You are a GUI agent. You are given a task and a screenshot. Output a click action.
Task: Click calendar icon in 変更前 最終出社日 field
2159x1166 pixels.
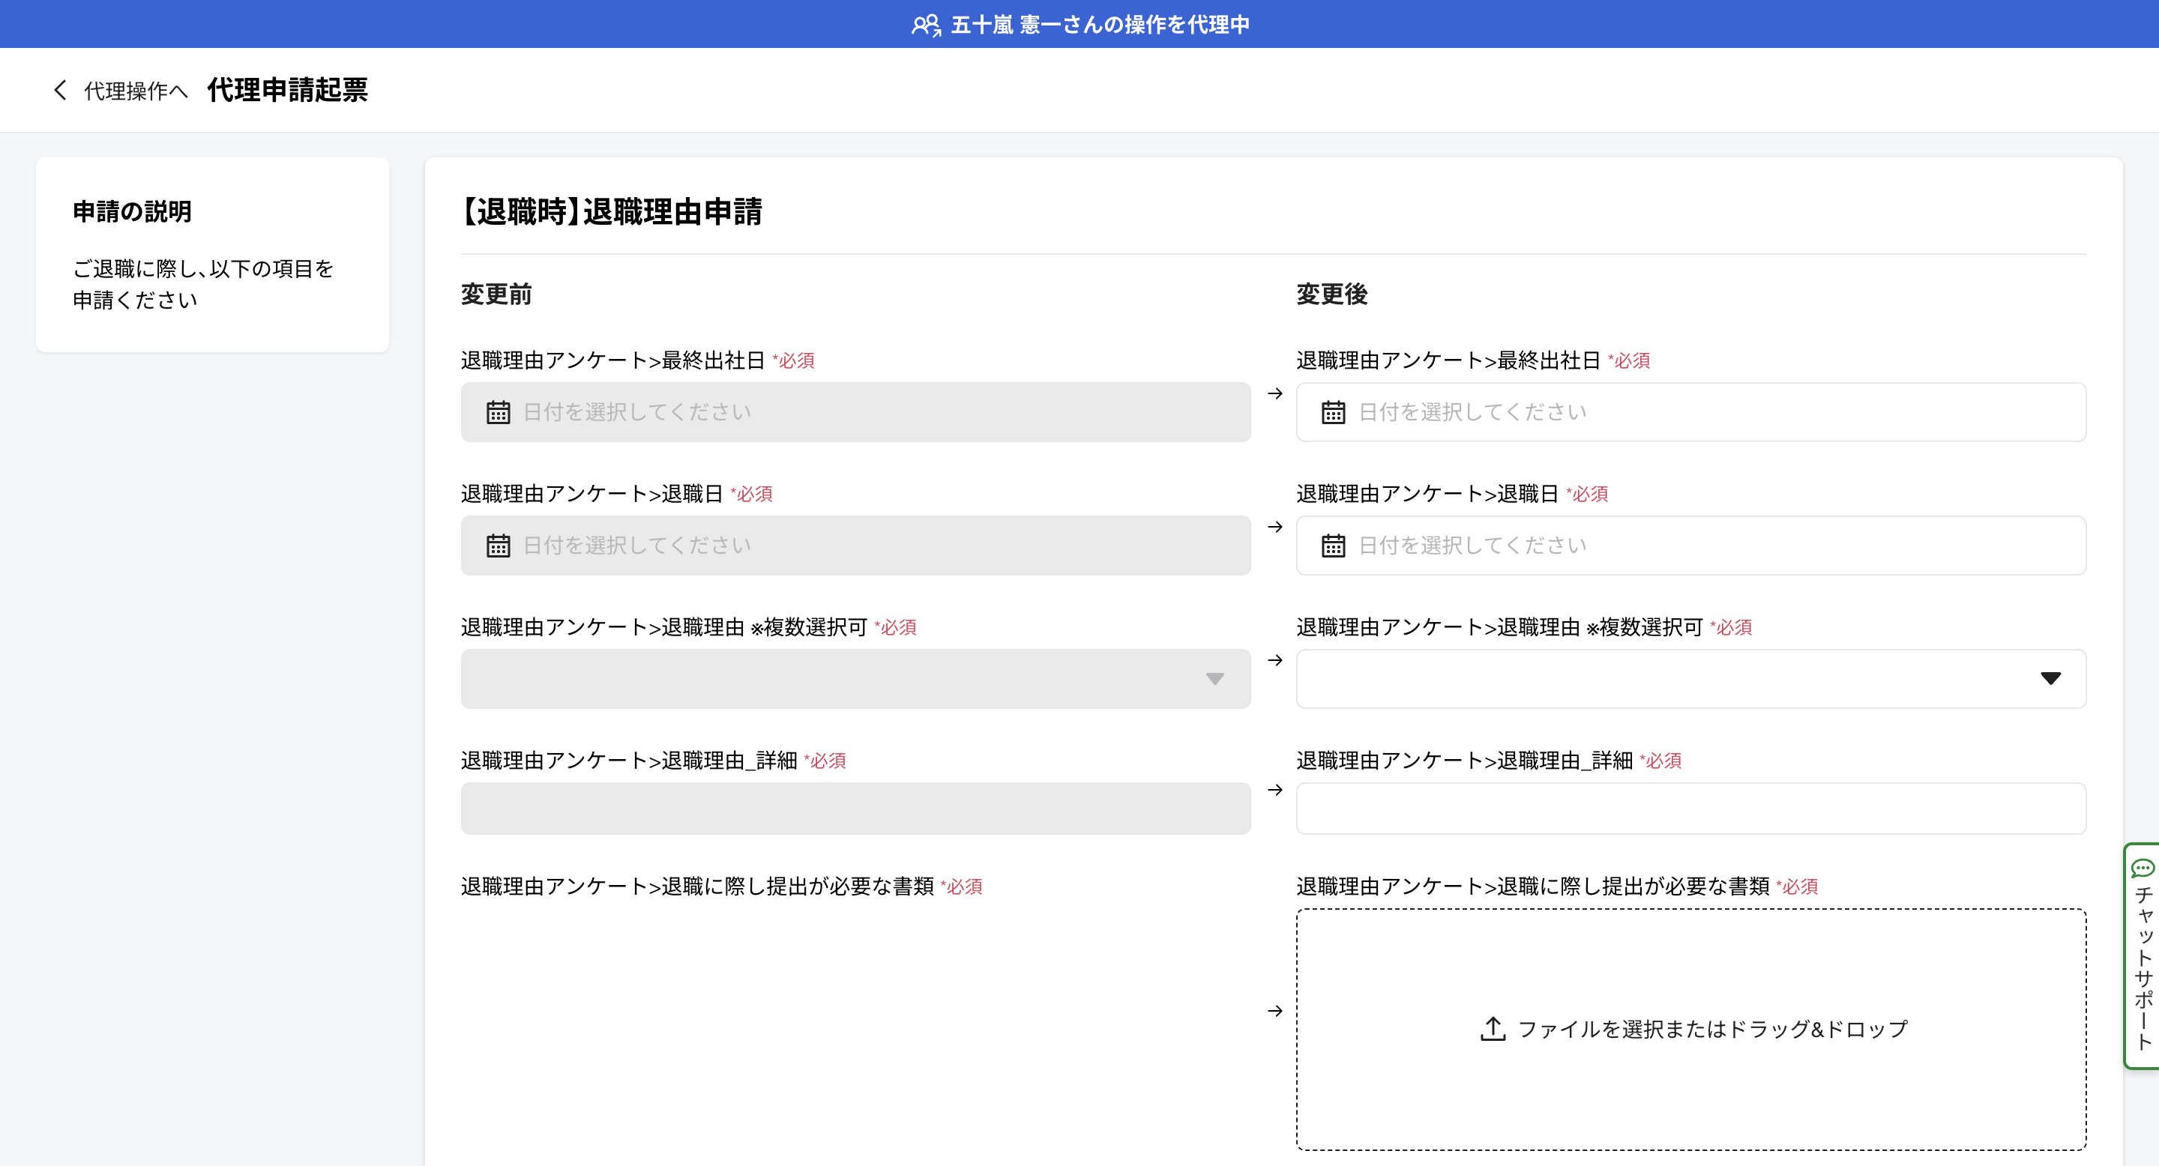498,412
